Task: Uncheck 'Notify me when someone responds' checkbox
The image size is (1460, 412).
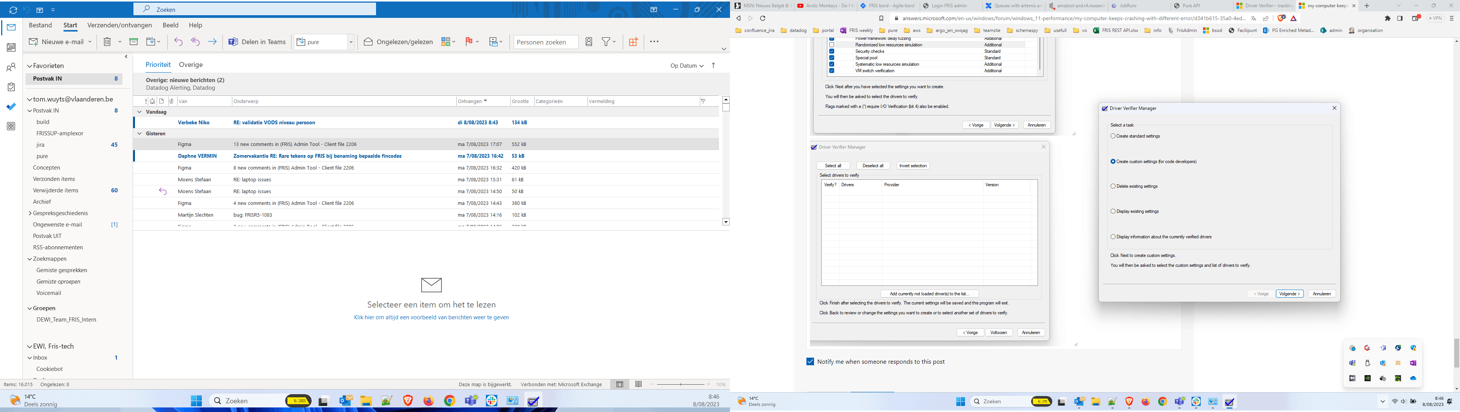Action: point(810,361)
